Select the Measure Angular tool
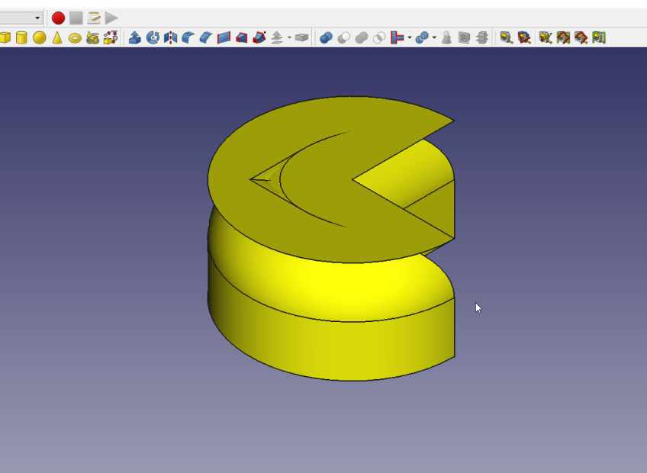 (524, 38)
